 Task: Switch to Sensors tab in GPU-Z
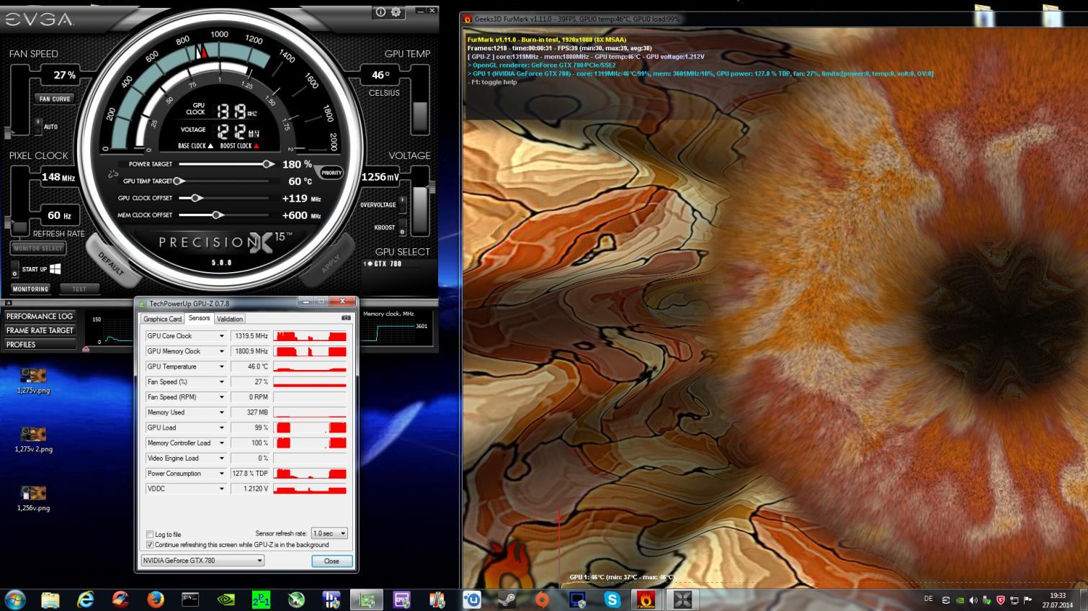[199, 318]
